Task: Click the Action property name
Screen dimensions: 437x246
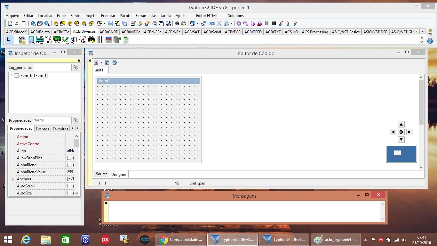Action: click(22, 137)
